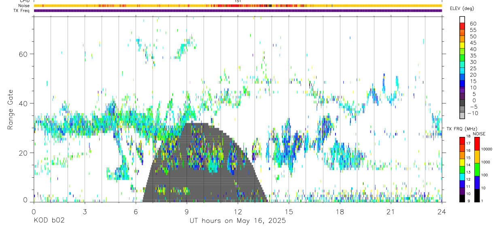Image resolution: width=497 pixels, height=229 pixels.
Task: Click the "24" tick label on the UT hours axis
Action: 442,212
